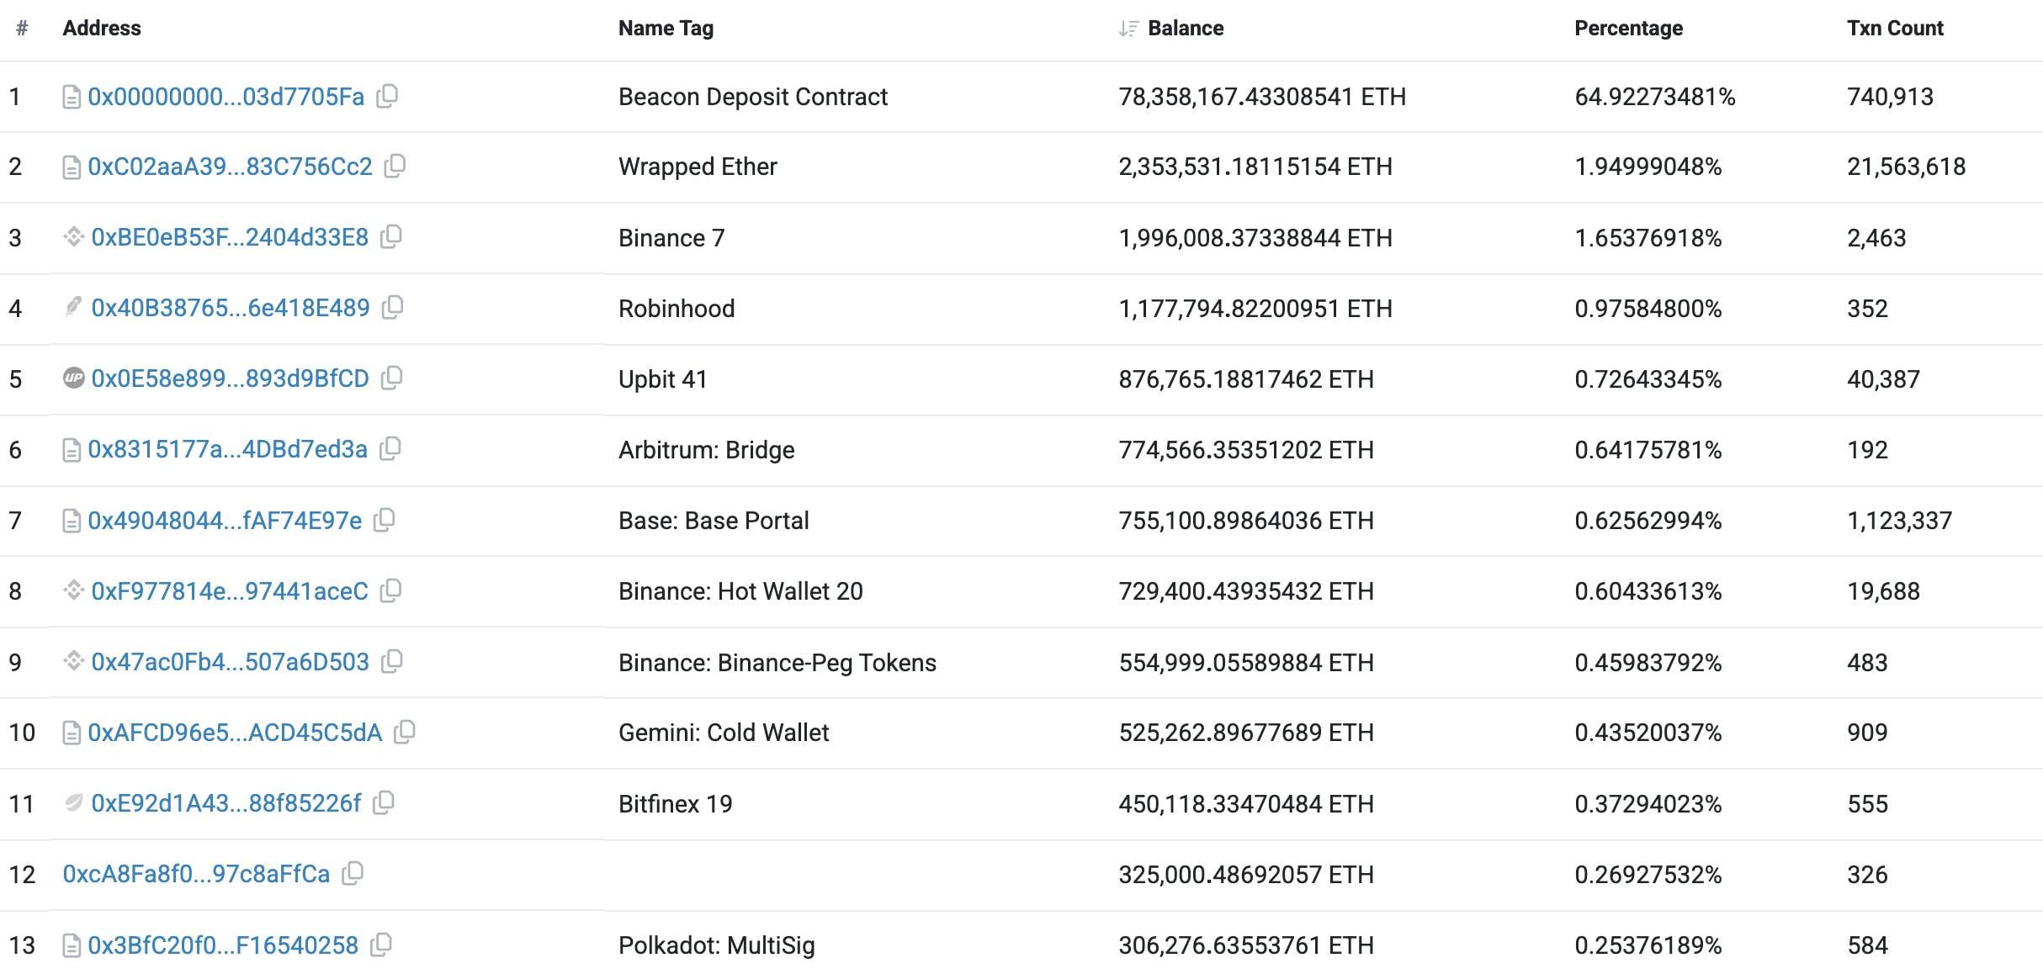The width and height of the screenshot is (2043, 974).
Task: Copy the Beacon Deposit Contract address
Action: tap(387, 96)
